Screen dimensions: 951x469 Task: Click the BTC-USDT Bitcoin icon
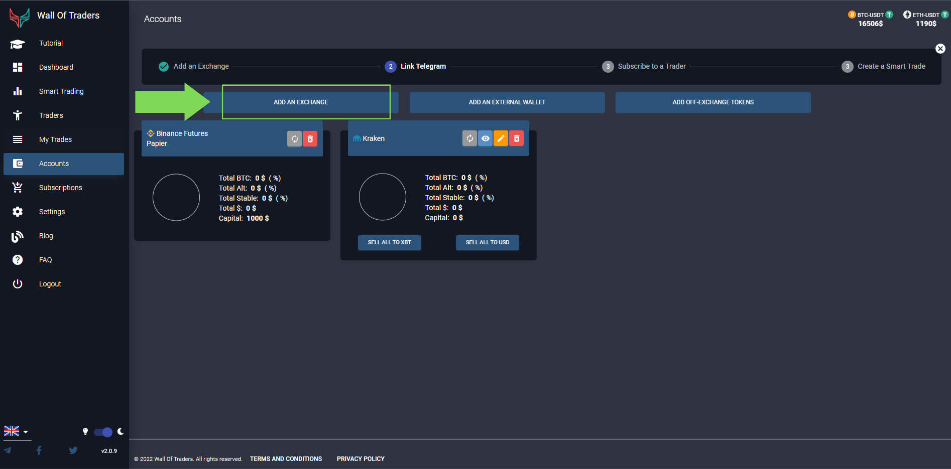pos(852,15)
